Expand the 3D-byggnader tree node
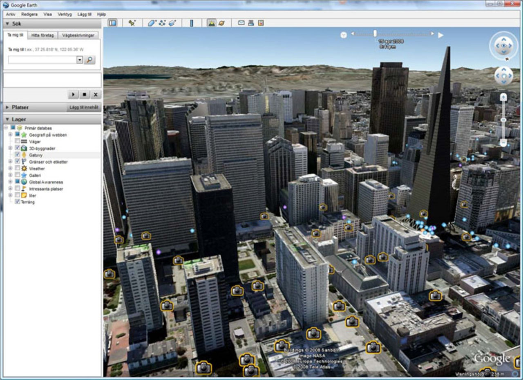The image size is (523, 380). (x=10, y=148)
